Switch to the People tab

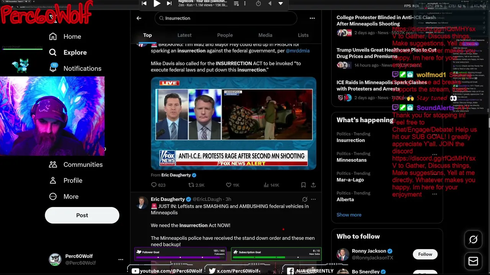point(225,35)
